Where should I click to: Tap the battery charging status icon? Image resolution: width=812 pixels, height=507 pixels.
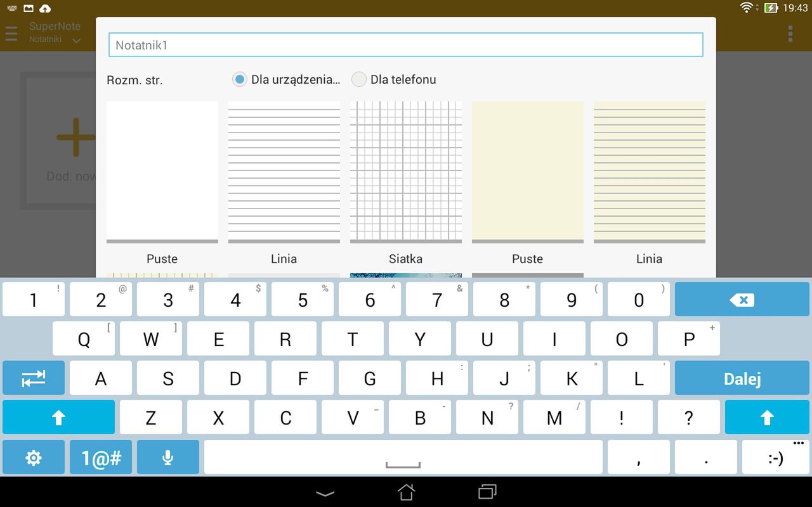[771, 8]
